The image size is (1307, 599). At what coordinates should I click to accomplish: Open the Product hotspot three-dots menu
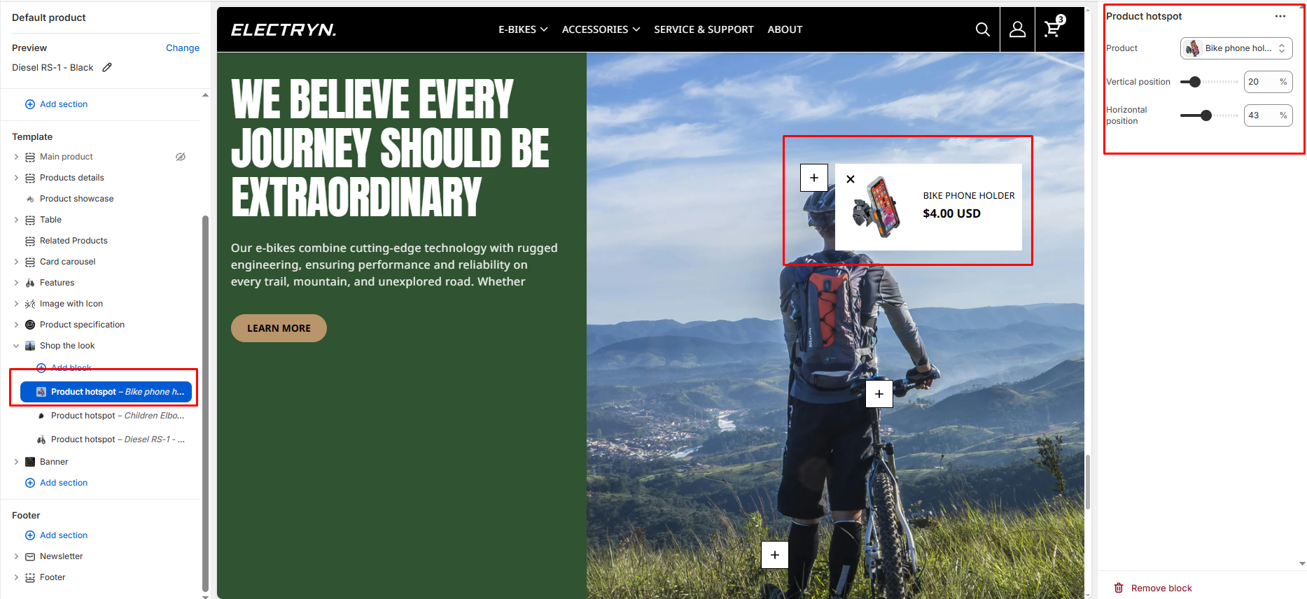tap(1280, 16)
